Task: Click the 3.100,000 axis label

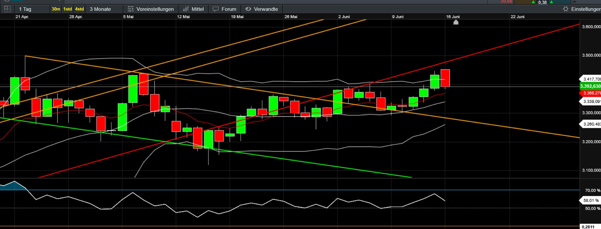Action: pyautogui.click(x=591, y=170)
